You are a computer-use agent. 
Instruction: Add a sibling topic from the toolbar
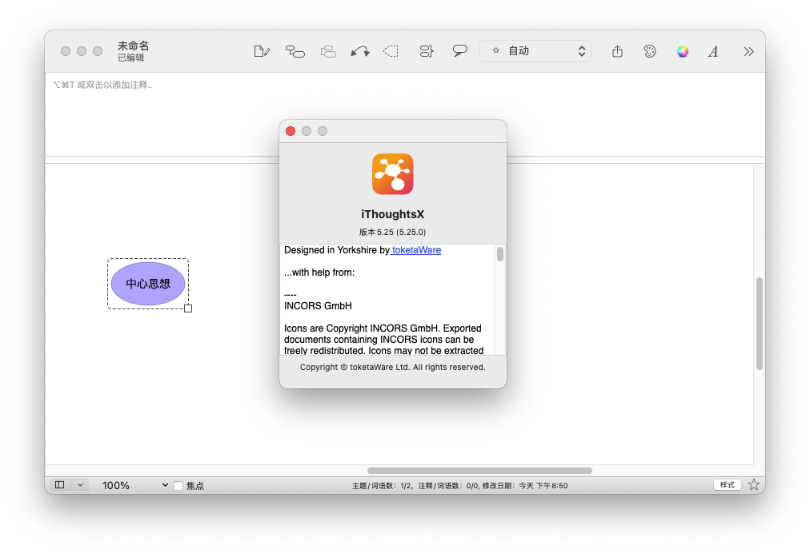[328, 51]
